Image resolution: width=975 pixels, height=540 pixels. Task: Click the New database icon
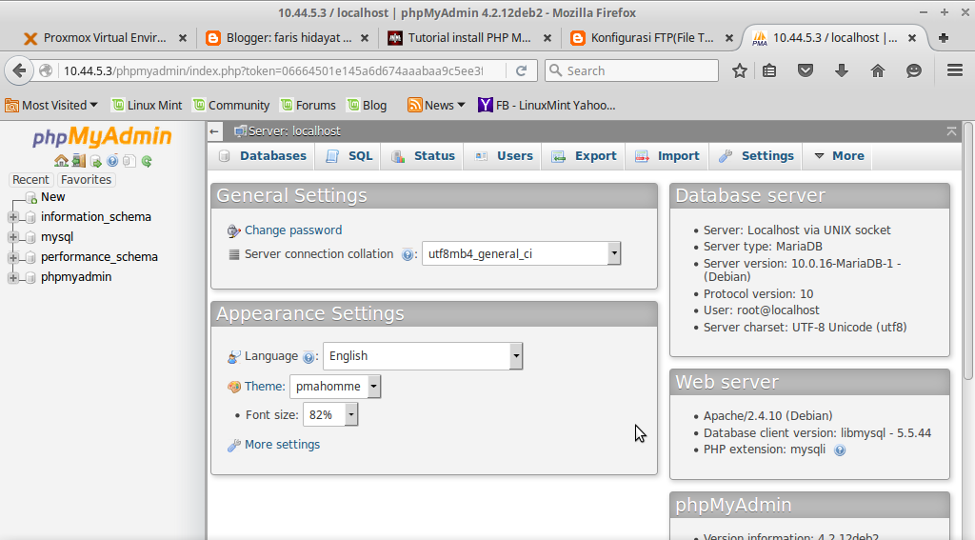31,197
